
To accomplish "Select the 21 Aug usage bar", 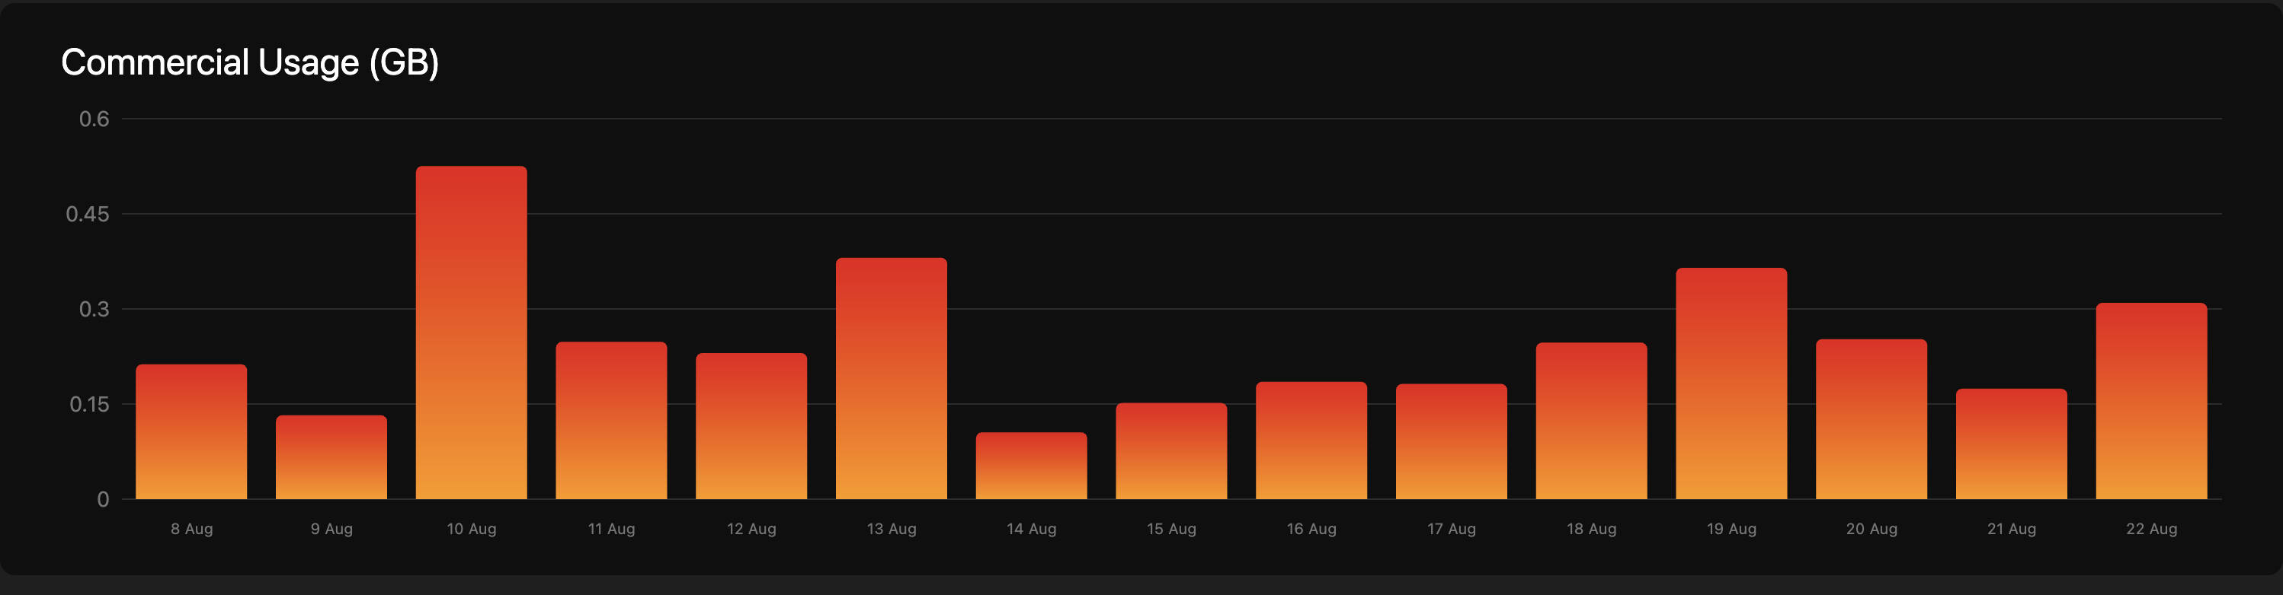I will [2012, 444].
